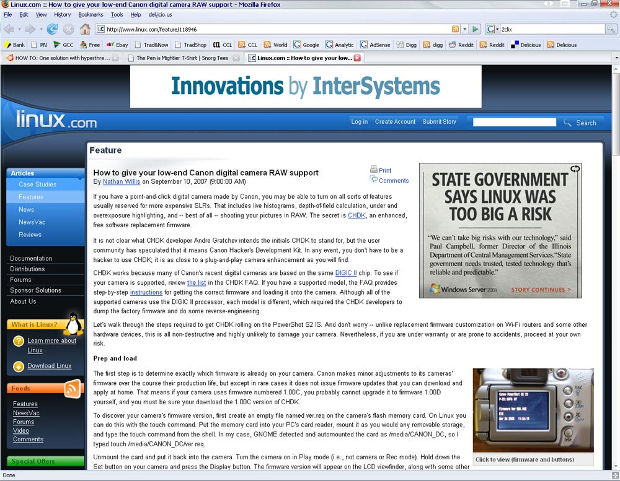Open the AdSense bookmark

(375, 45)
